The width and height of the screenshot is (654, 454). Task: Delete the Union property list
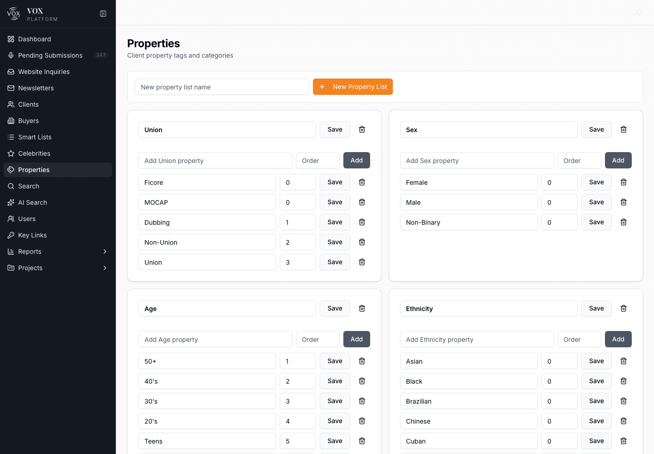(x=362, y=129)
